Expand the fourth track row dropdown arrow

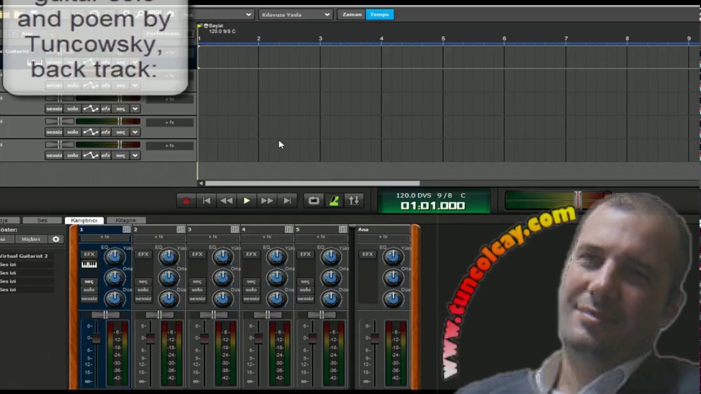click(135, 132)
